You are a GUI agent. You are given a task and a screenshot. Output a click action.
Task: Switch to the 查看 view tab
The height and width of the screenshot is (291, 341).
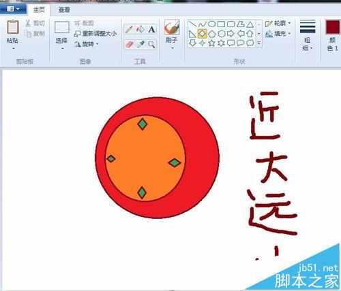tap(64, 10)
